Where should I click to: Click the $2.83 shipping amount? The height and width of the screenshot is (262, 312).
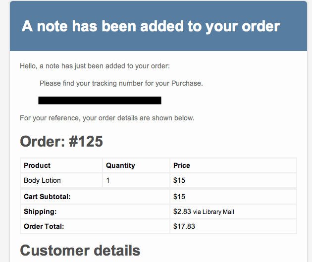(182, 211)
